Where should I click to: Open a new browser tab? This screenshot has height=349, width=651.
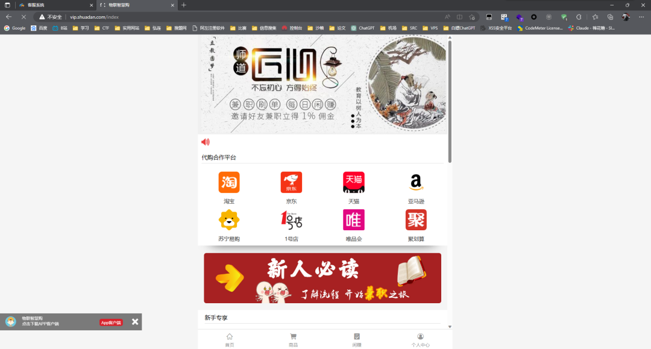(184, 5)
